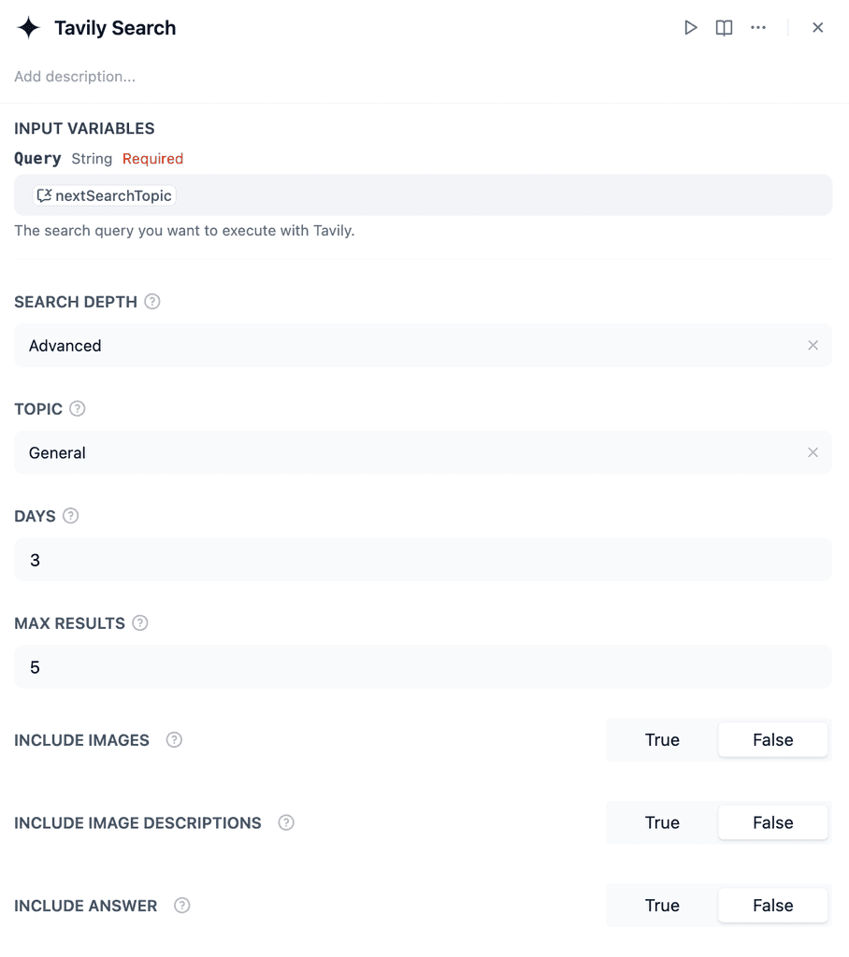This screenshot has height=957, width=849.
Task: Open the Search Depth help icon
Action: (151, 301)
